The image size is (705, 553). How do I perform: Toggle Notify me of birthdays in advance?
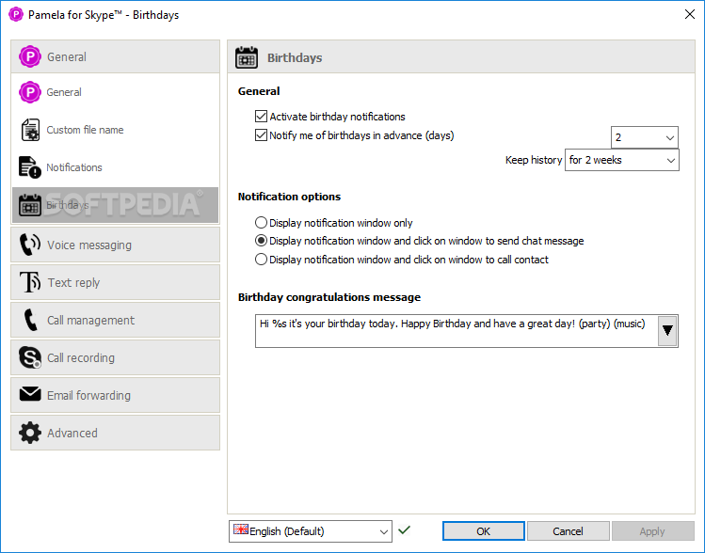261,135
